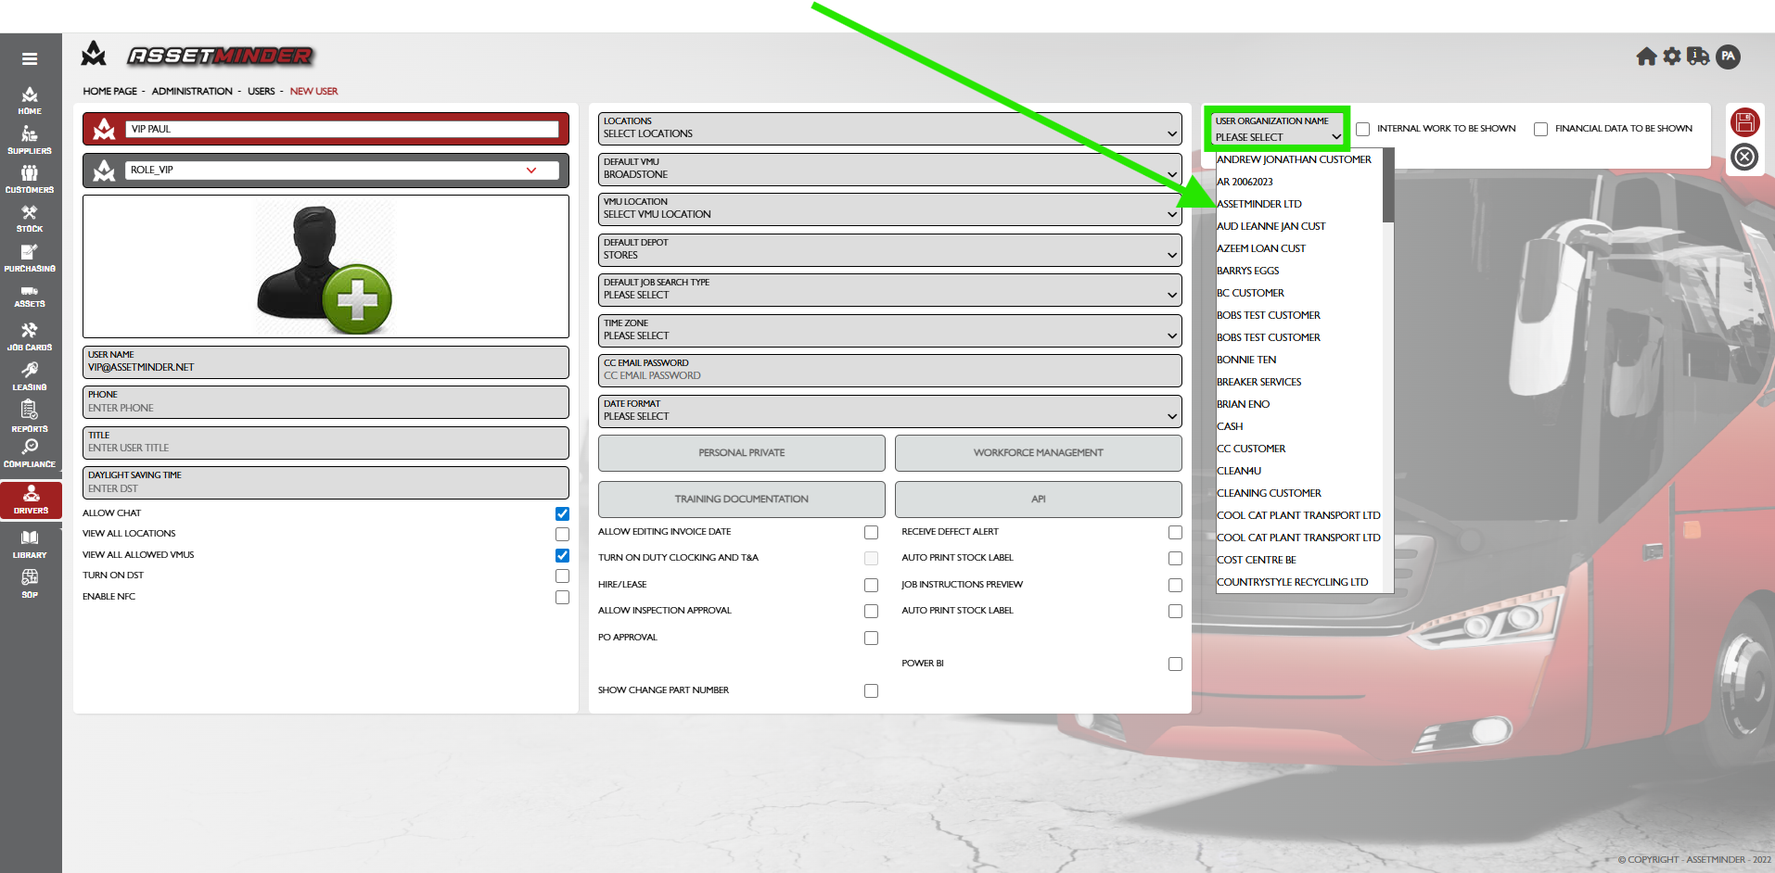Screen dimensions: 1775x873
Task: Open settings gear in header
Action: [x=1672, y=57]
